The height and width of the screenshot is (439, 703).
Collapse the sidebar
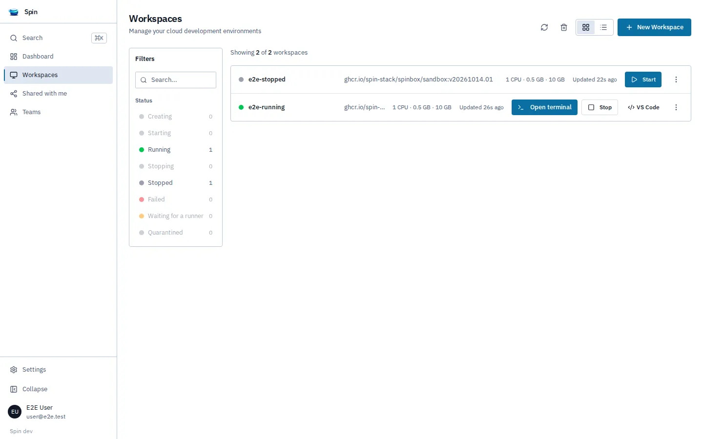coord(58,389)
